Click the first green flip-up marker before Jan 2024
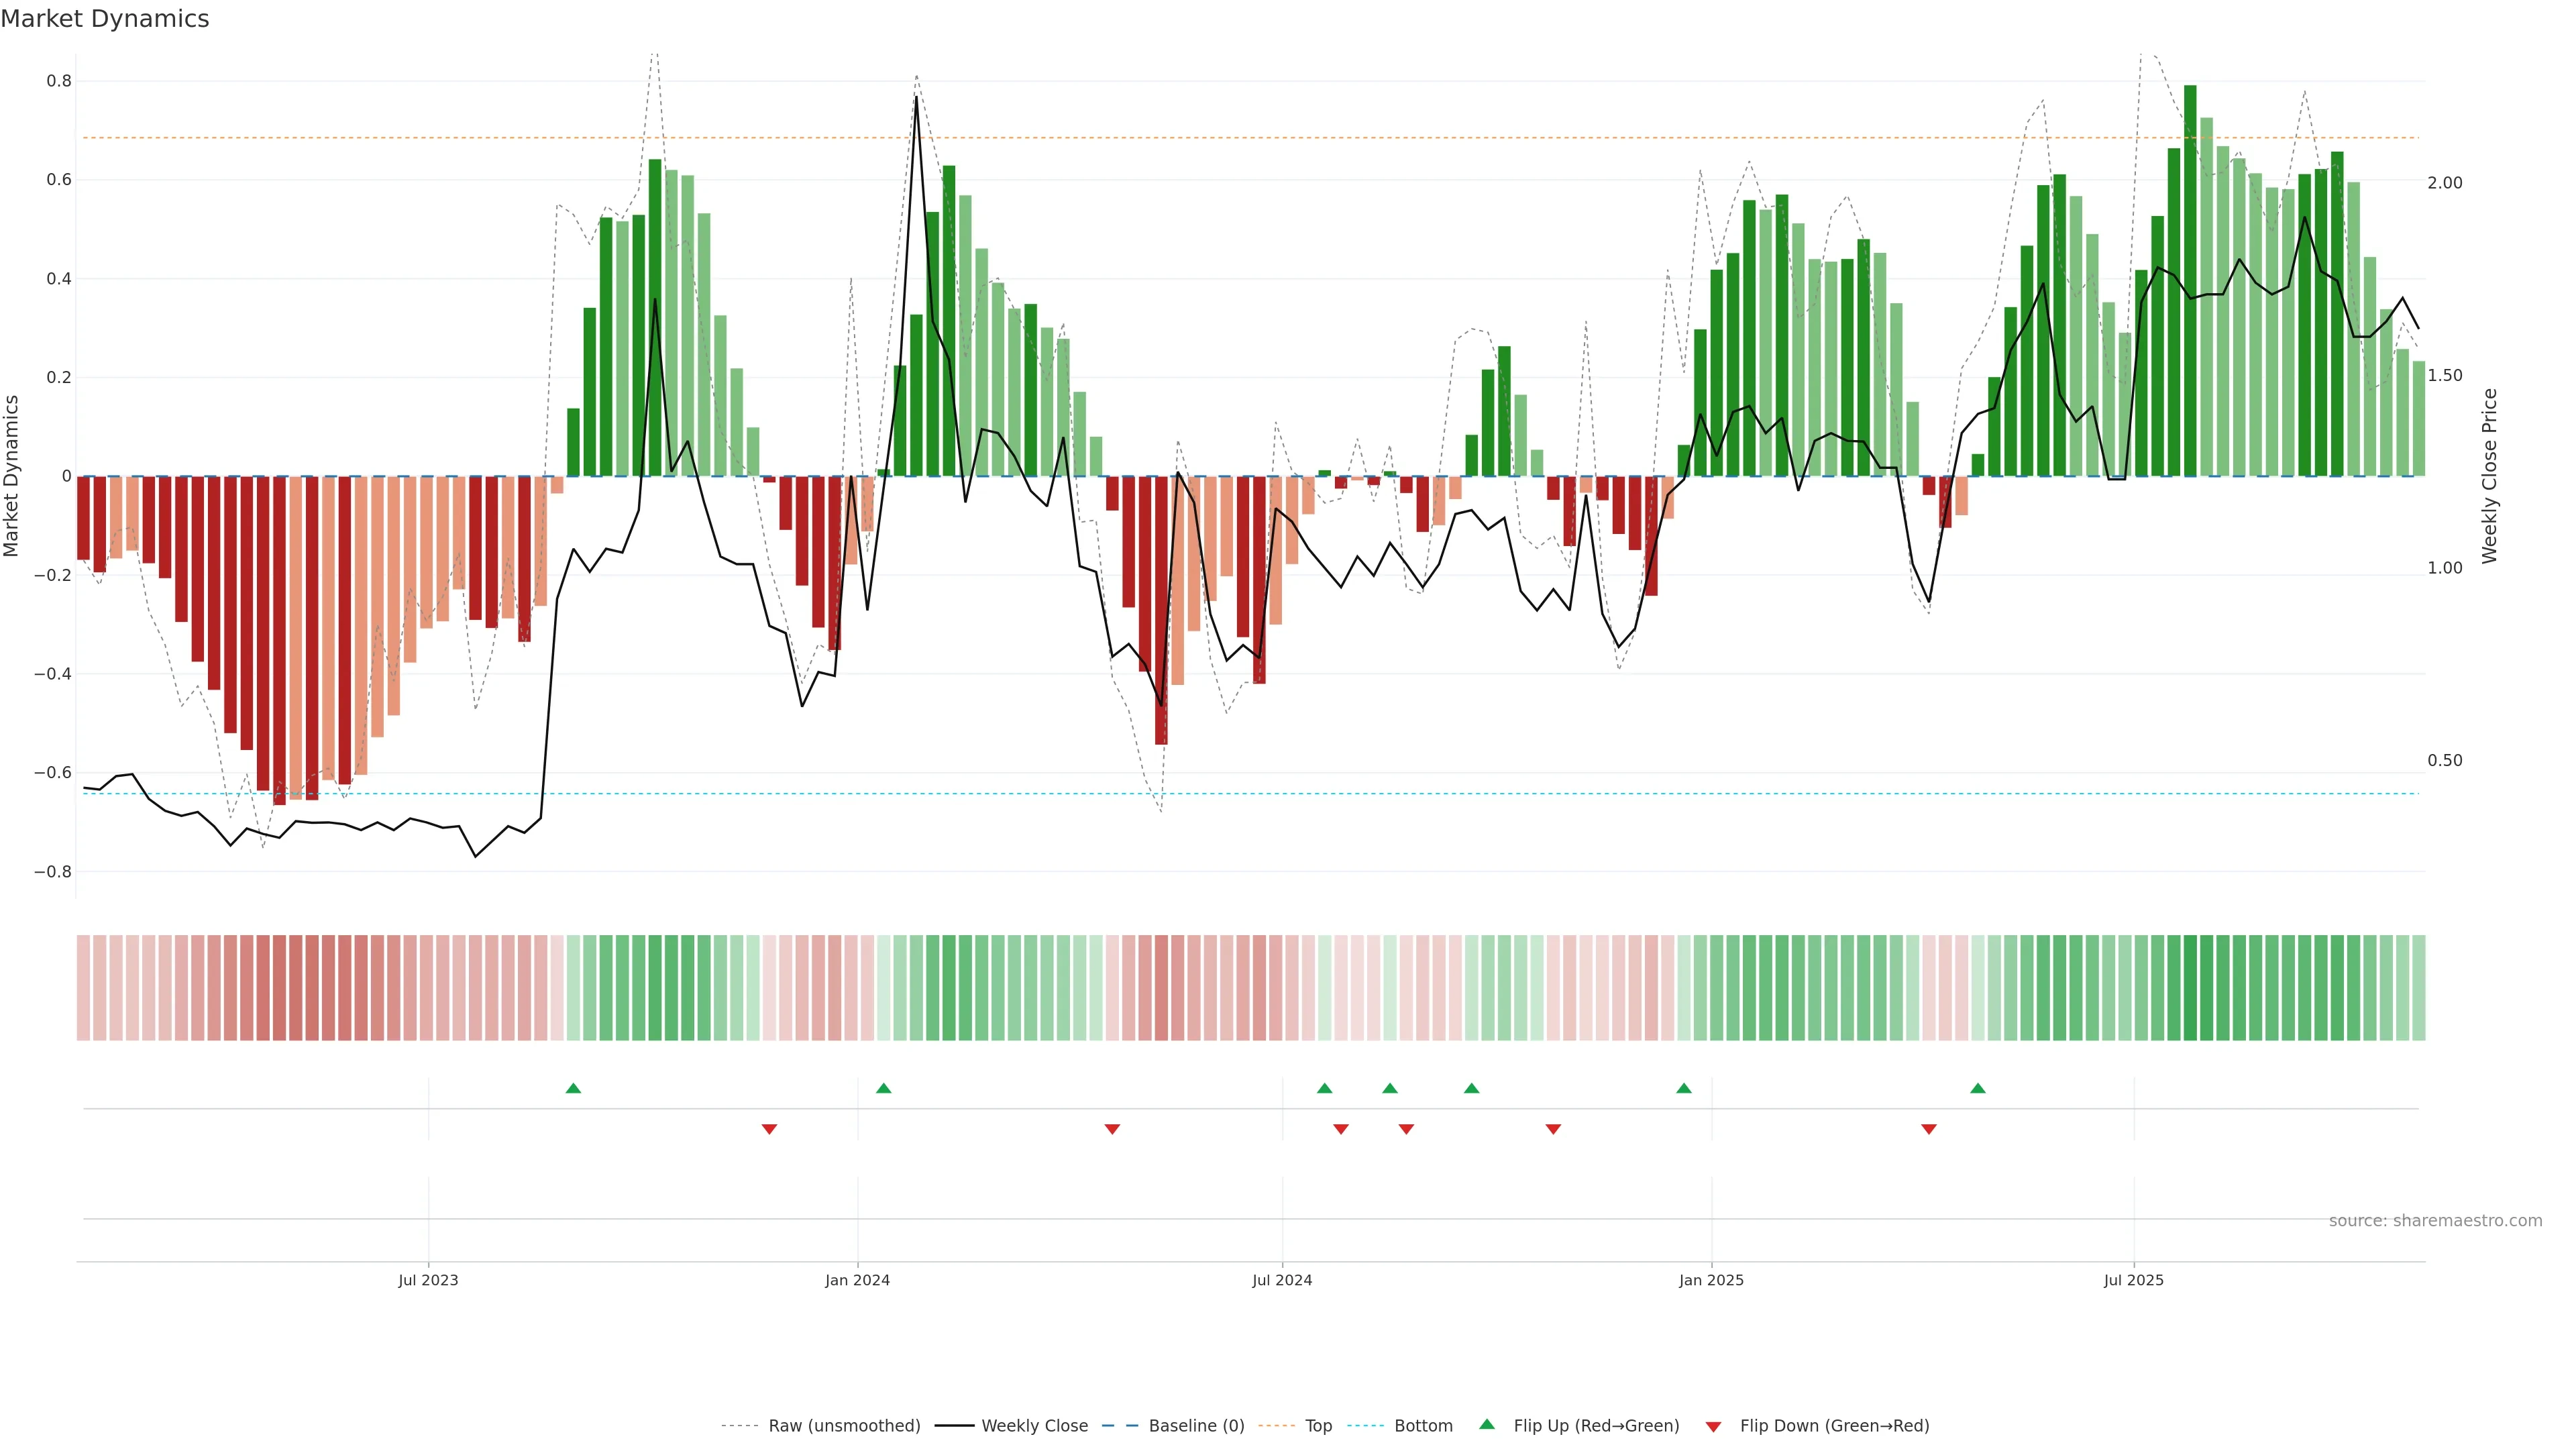The width and height of the screenshot is (2576, 1449). 573,1088
